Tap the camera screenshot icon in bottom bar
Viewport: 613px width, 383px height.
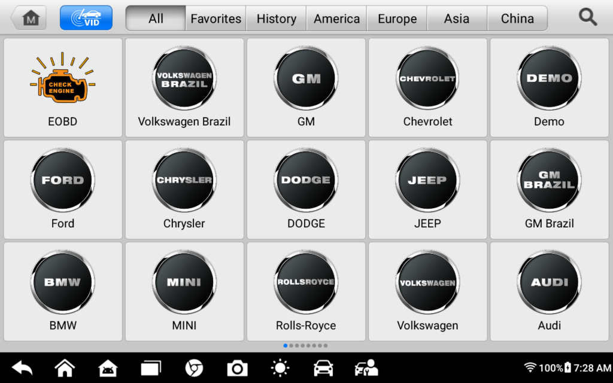(237, 368)
